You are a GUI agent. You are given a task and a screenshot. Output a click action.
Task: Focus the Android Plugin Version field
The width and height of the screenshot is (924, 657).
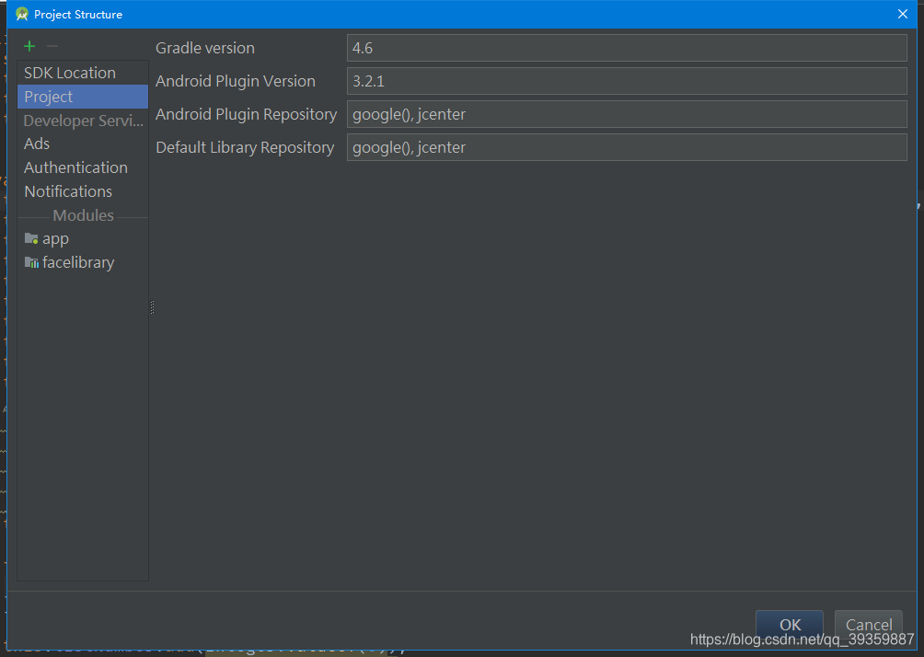[x=627, y=81]
